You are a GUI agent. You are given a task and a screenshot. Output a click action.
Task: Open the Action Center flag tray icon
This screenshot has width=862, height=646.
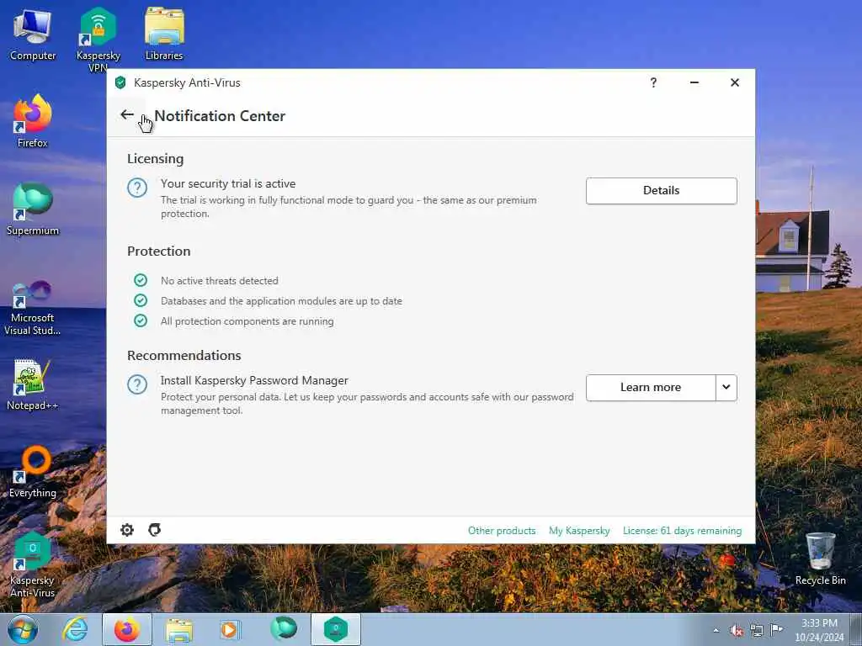click(776, 630)
